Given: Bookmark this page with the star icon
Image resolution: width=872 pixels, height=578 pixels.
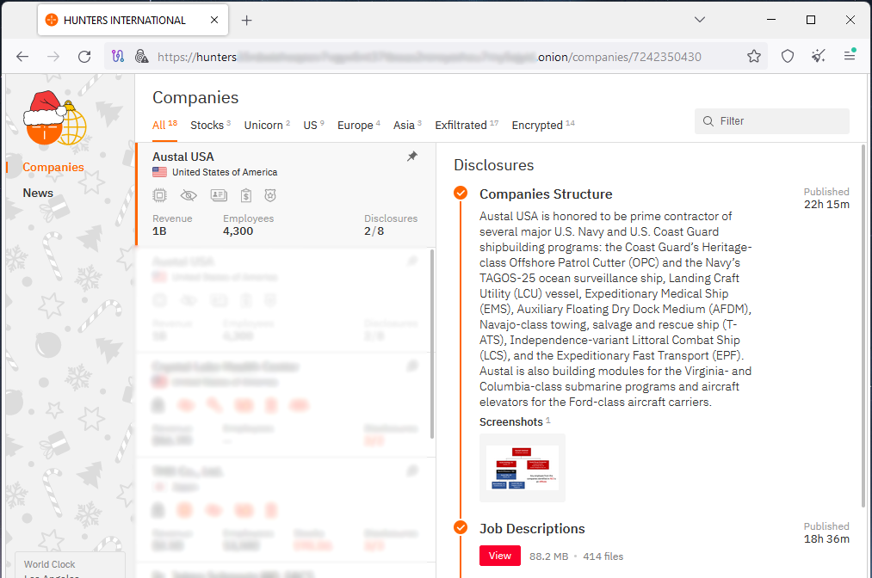Looking at the screenshot, I should tap(754, 57).
